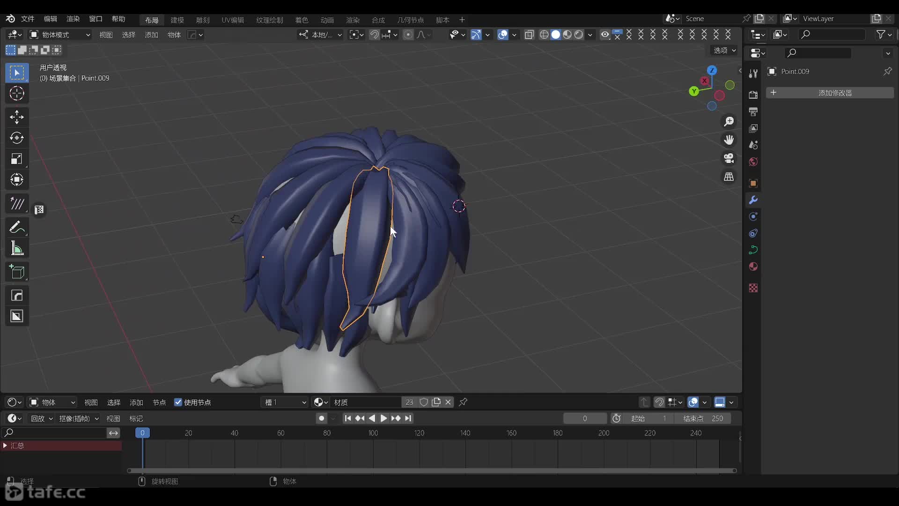Screen dimensions: 899x506
Task: Open the Material properties tab
Action: [753, 267]
